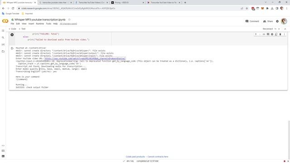Image resolution: width=290 pixels, height=163 pixels.
Task: Click 'SUCCESS: check output folder' output line
Action: coord(32,87)
